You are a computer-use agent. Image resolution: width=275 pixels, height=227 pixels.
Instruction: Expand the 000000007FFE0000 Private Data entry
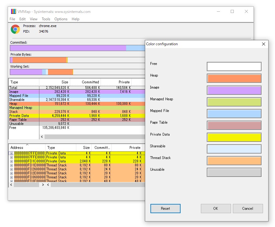tap(11, 153)
